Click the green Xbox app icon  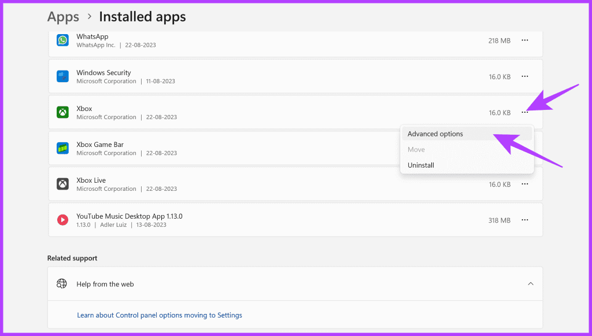[62, 112]
